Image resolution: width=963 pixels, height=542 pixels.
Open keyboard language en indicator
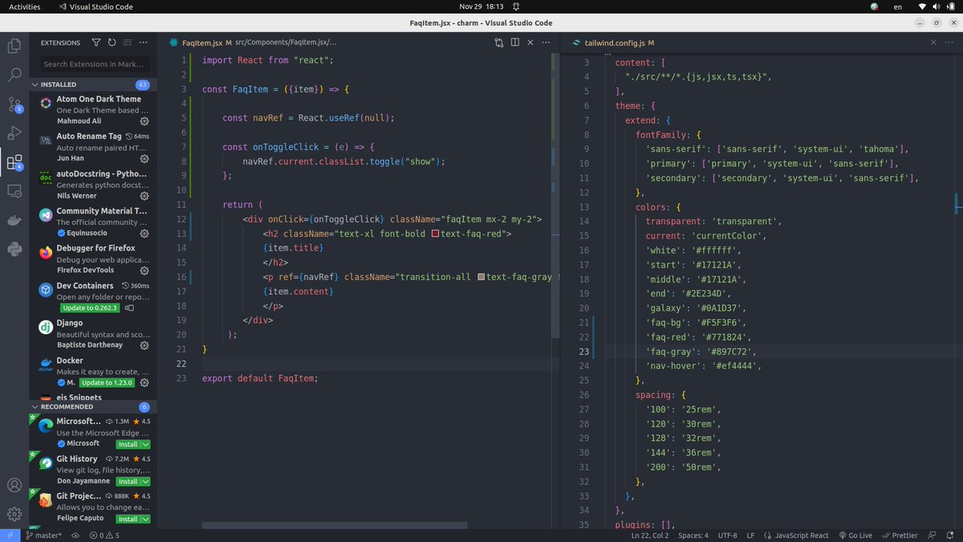[897, 6]
